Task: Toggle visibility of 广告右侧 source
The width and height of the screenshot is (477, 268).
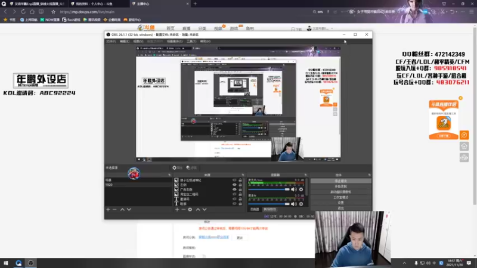Action: (x=234, y=189)
